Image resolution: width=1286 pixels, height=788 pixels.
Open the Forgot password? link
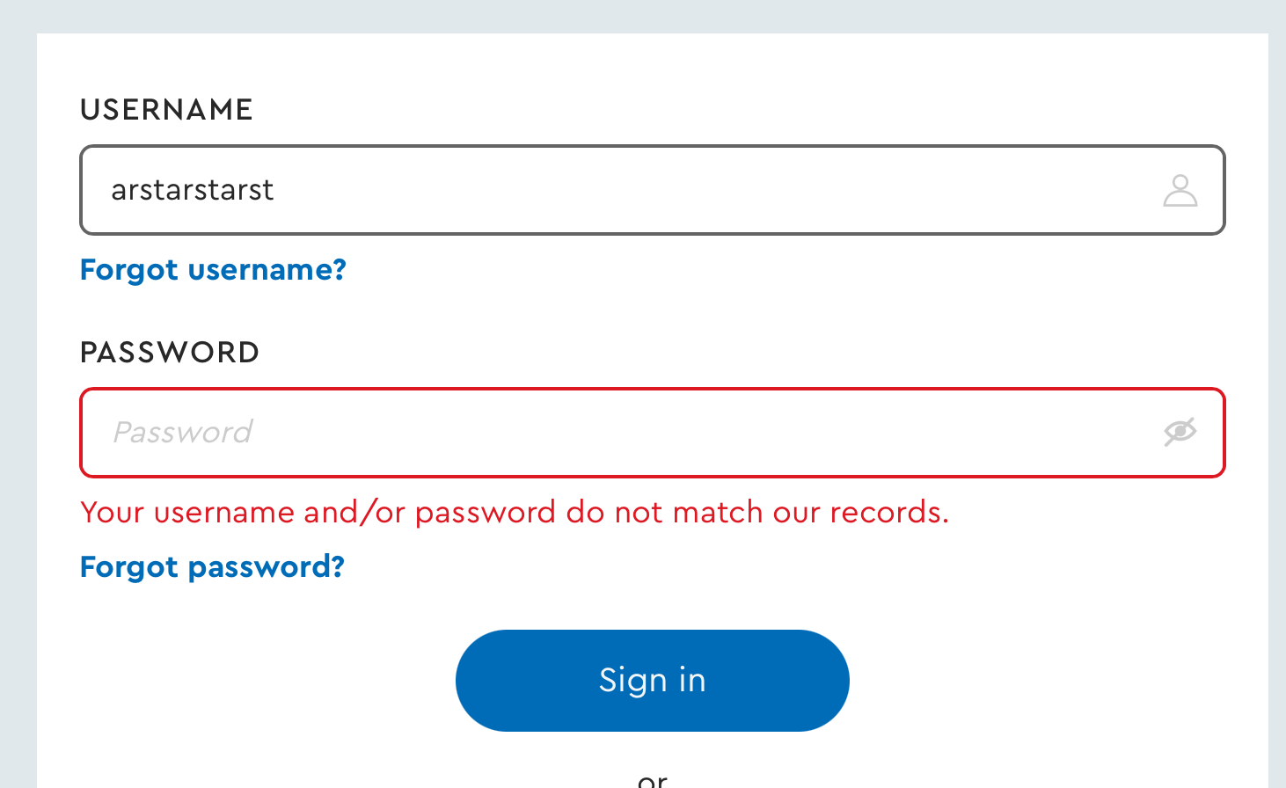[x=212, y=566]
